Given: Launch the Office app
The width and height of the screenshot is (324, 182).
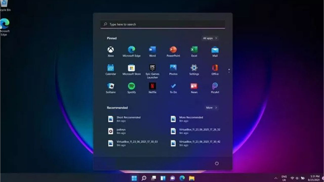Looking at the screenshot, I should [x=215, y=70].
